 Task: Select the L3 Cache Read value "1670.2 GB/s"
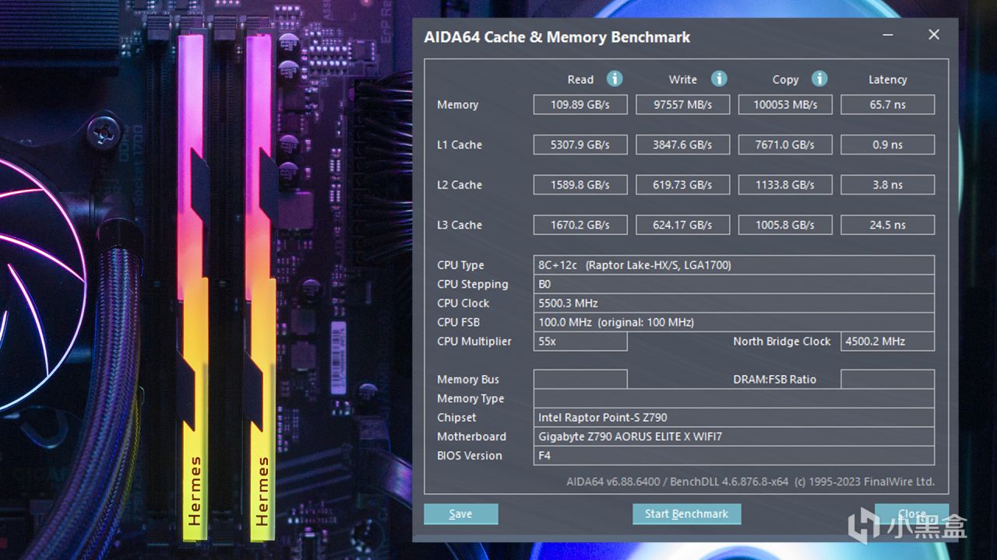click(580, 225)
